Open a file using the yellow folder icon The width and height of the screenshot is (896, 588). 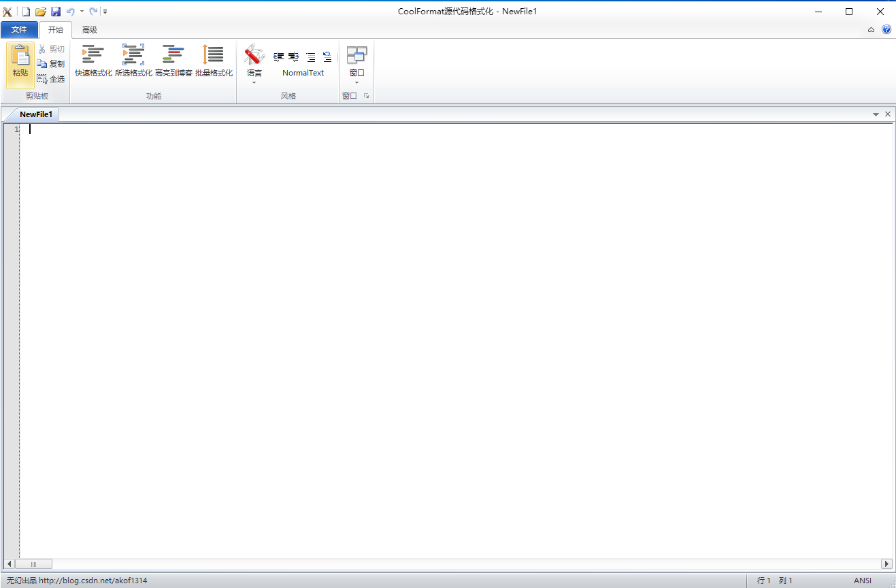[41, 12]
